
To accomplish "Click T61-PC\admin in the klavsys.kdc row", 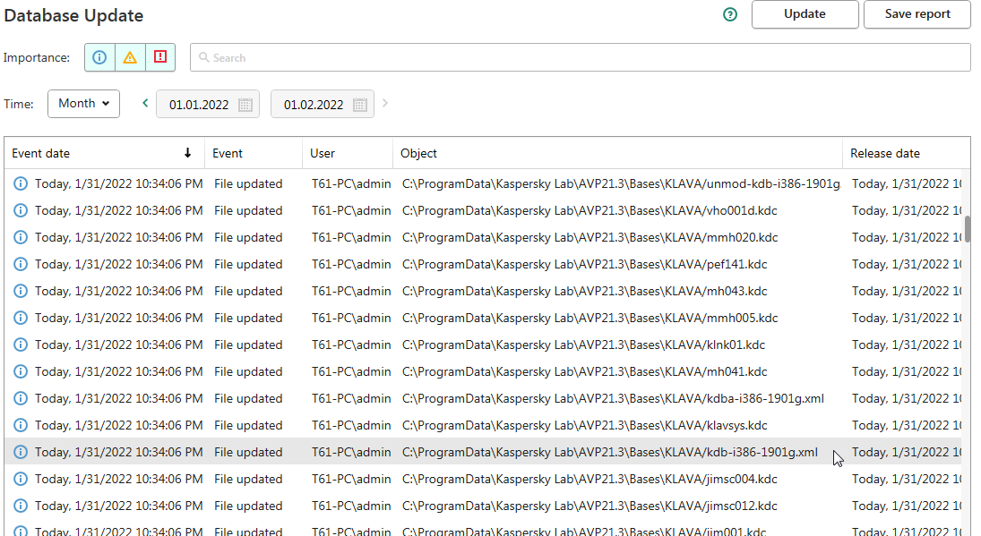I will point(351,425).
